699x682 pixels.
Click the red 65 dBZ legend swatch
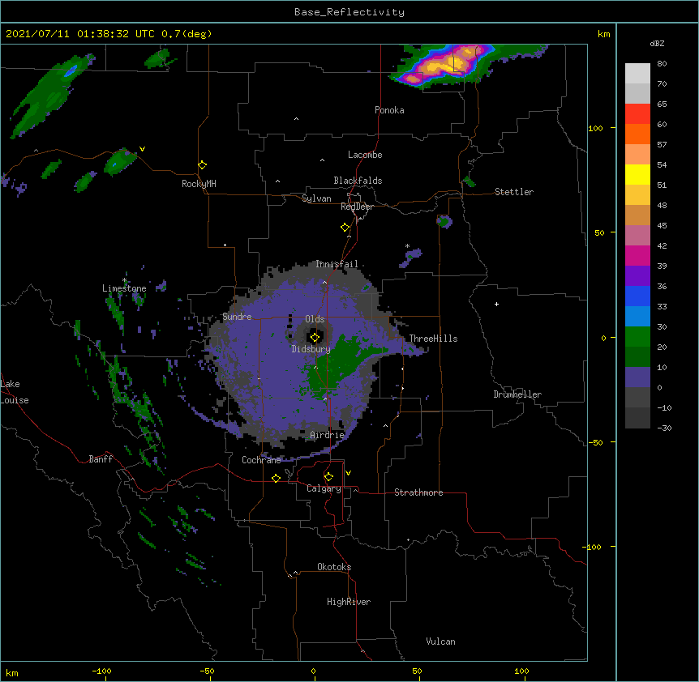(637, 113)
